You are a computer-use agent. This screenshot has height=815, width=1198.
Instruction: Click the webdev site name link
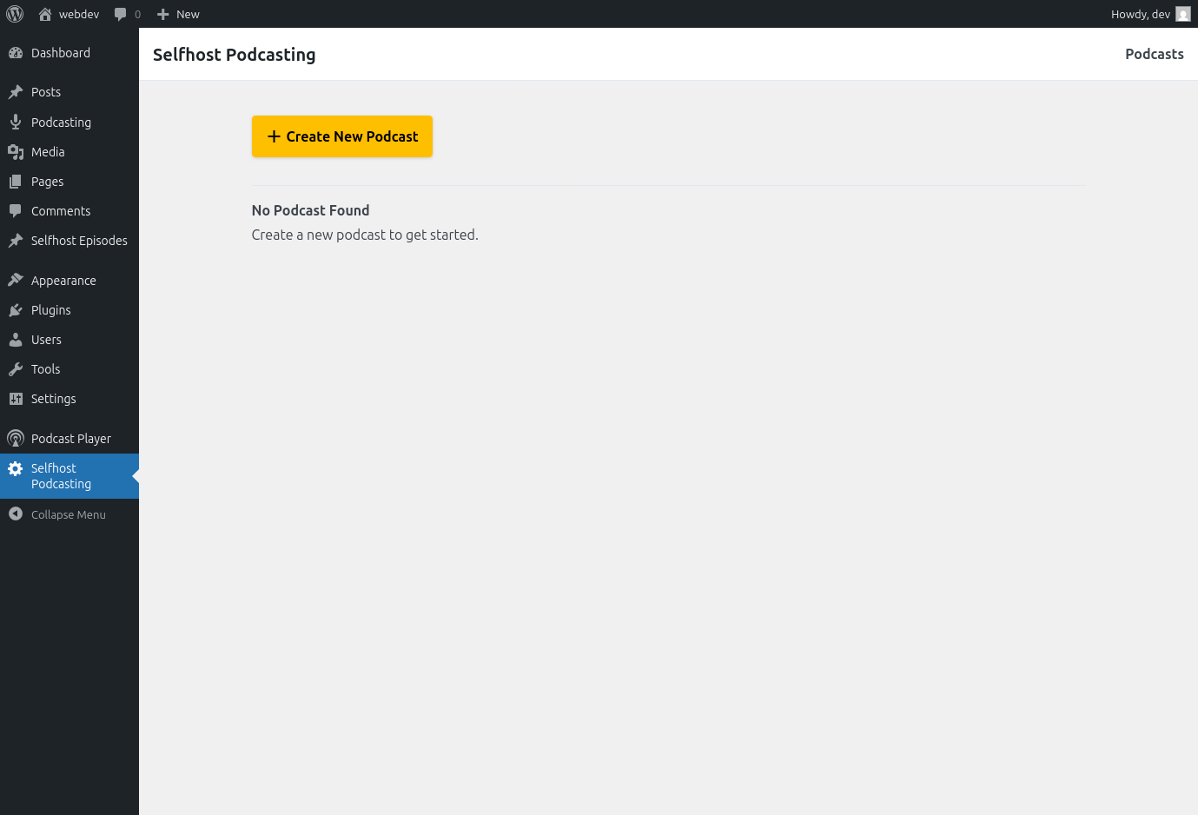pyautogui.click(x=79, y=14)
